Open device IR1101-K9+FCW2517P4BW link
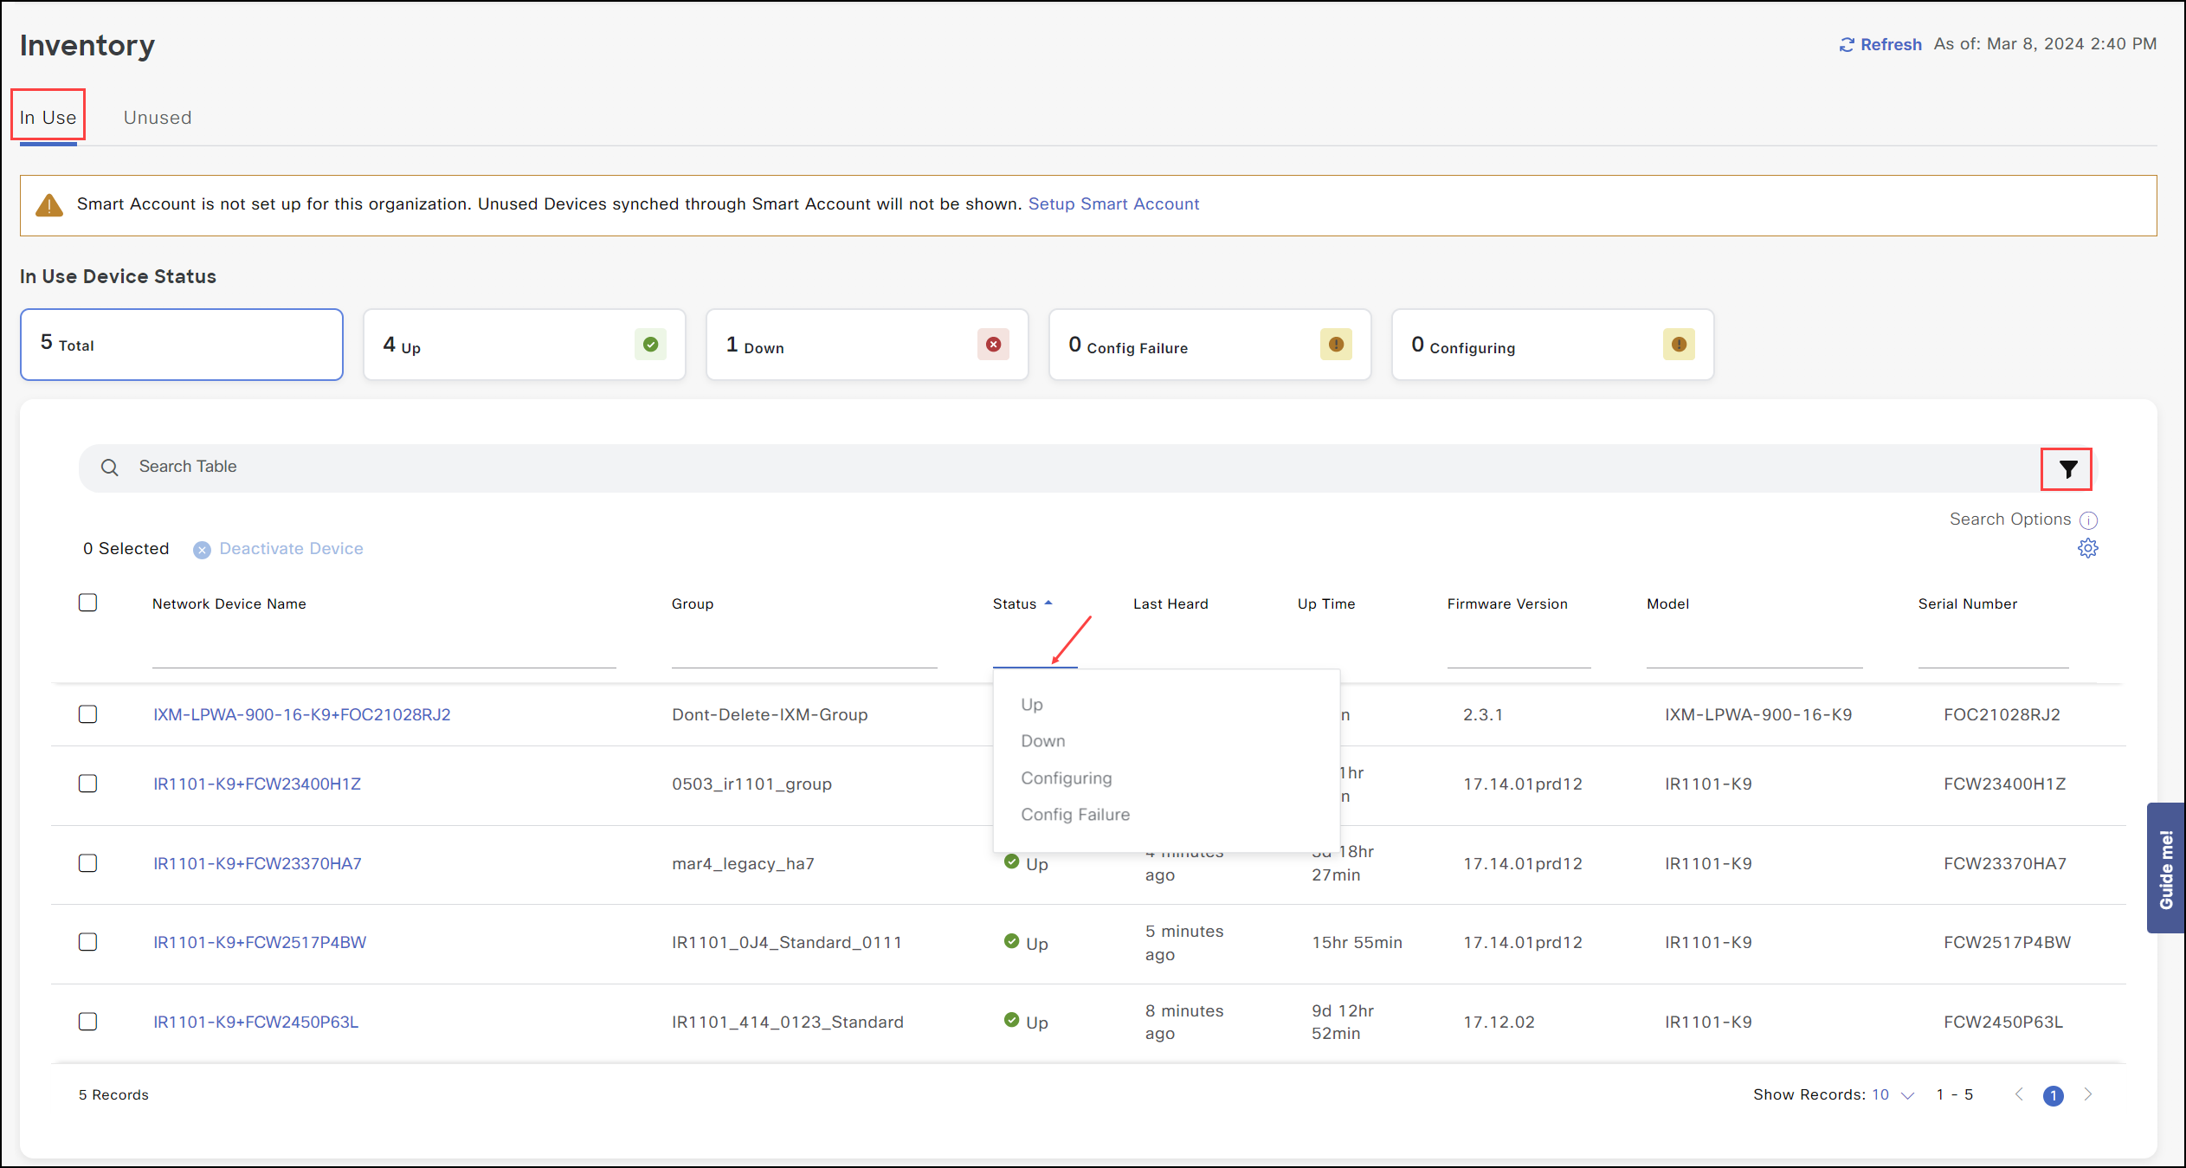The width and height of the screenshot is (2186, 1168). point(260,942)
